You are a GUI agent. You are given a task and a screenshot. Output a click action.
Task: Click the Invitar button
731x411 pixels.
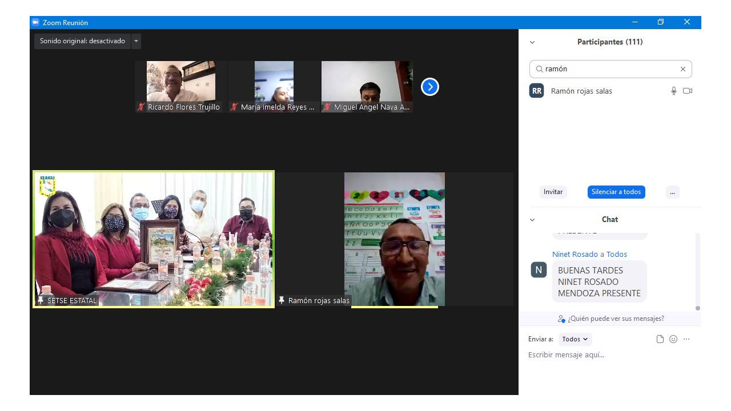point(553,192)
